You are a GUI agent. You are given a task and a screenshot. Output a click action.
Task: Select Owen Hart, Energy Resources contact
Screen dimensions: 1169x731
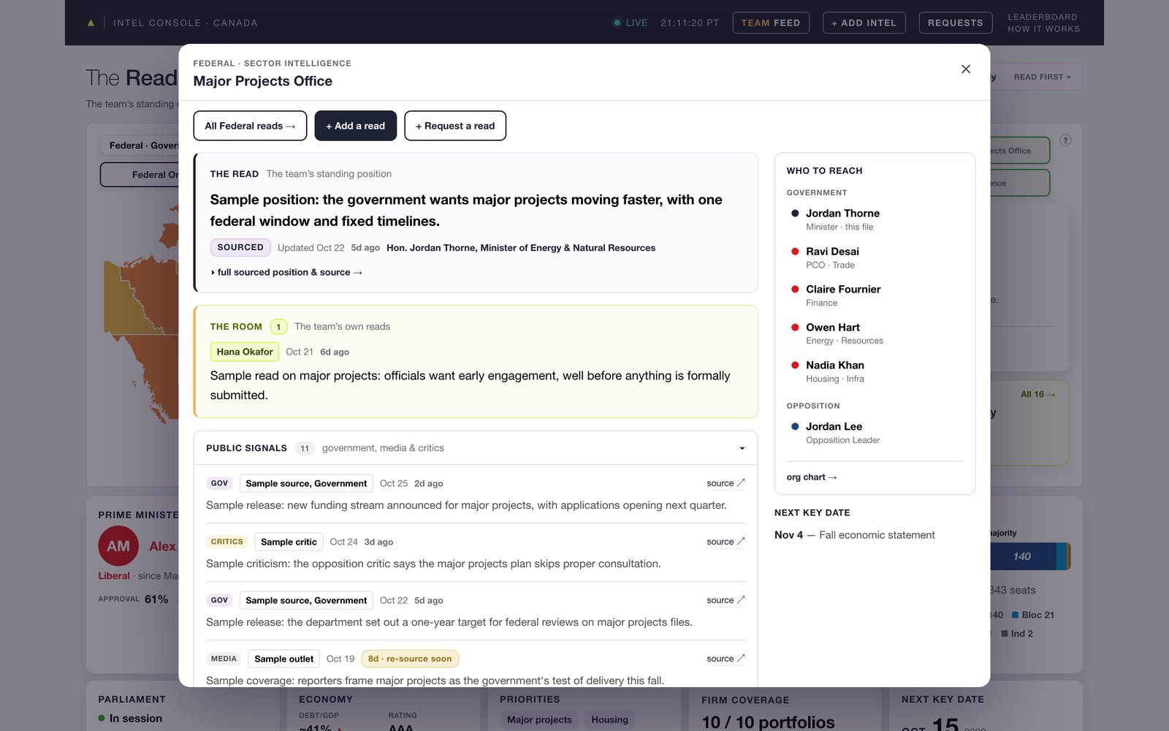coord(844,333)
